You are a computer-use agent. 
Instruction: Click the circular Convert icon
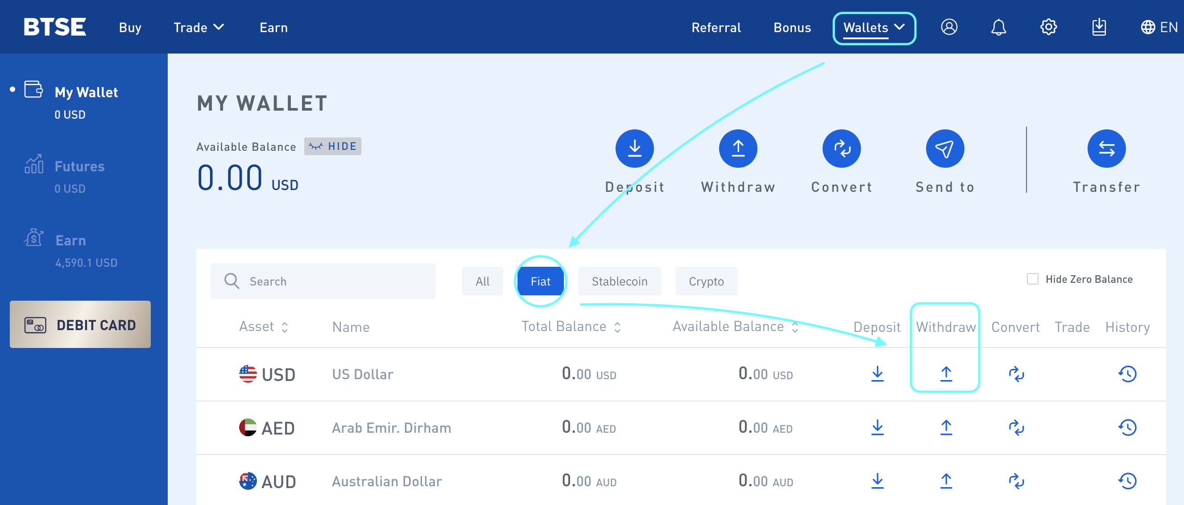click(x=841, y=149)
